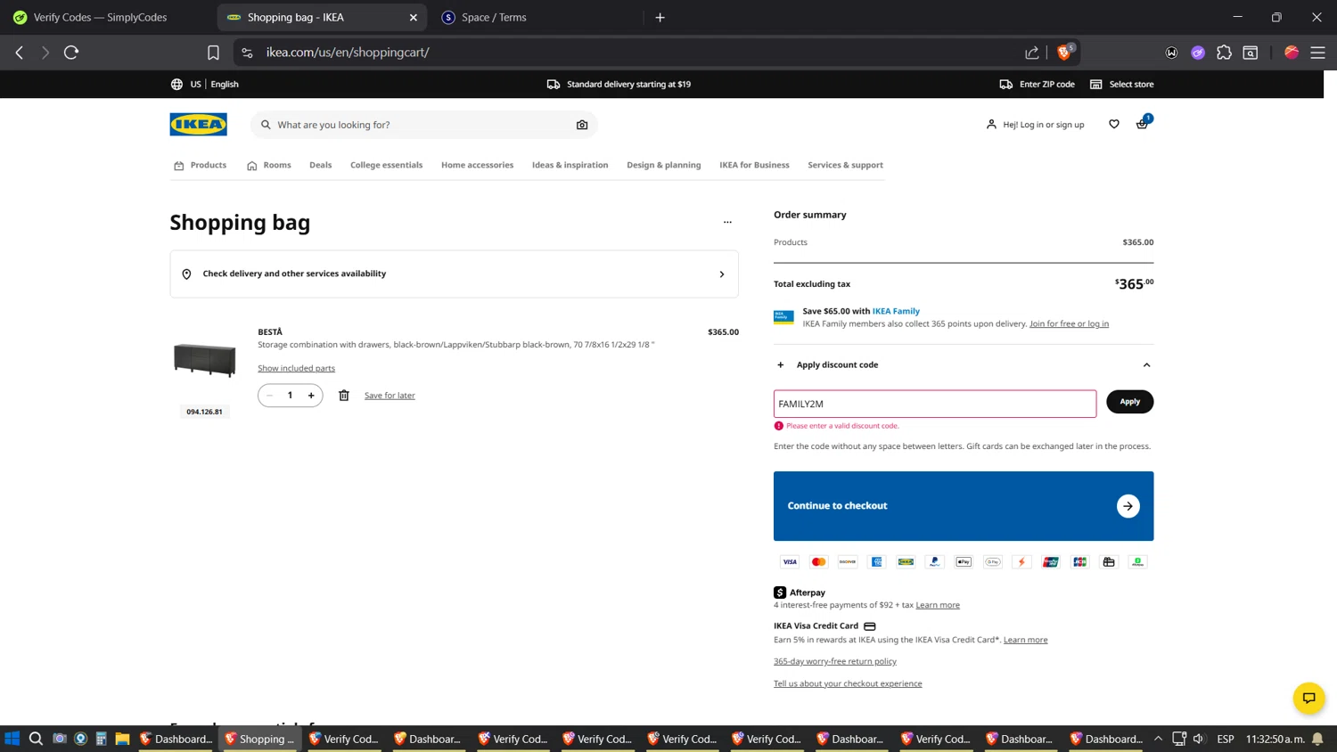Open Rooms menu

pyautogui.click(x=269, y=165)
